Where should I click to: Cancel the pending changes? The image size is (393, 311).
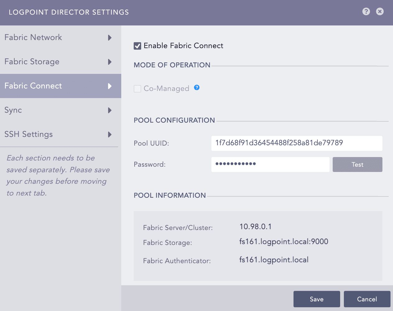point(367,299)
